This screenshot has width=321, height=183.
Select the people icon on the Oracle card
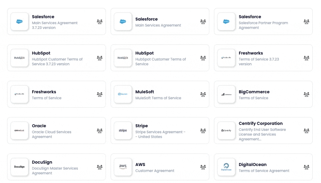(100, 131)
